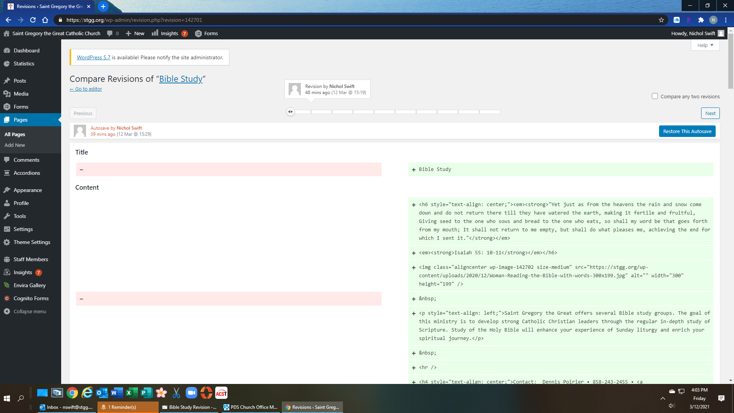734x413 pixels.
Task: Expand the Help dropdown tab
Action: coord(705,45)
